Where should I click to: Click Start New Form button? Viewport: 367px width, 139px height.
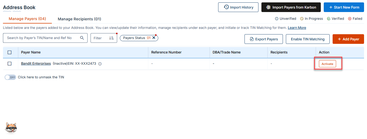click(344, 7)
